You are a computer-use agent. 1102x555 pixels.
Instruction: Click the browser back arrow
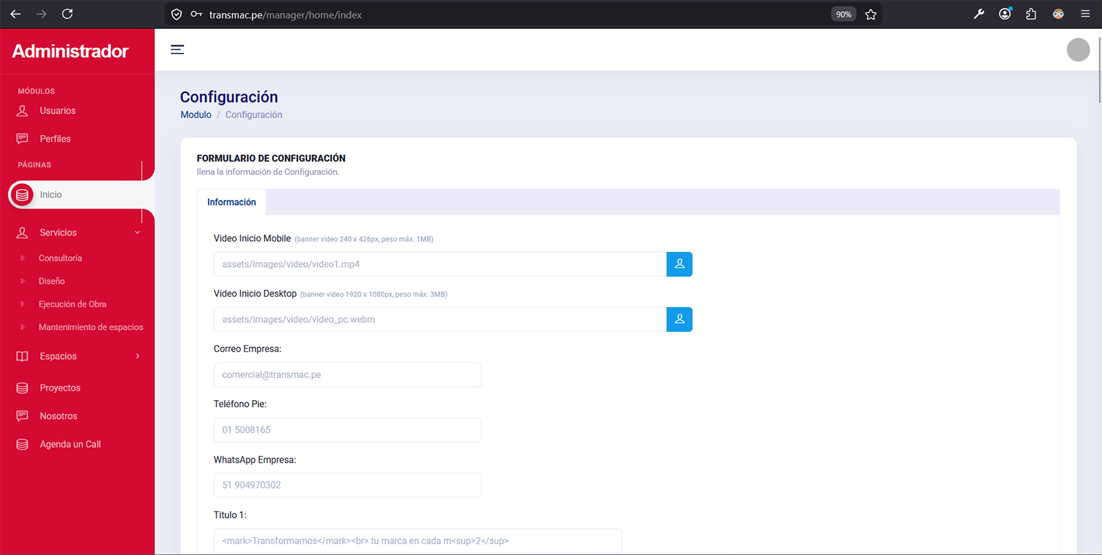[x=16, y=14]
